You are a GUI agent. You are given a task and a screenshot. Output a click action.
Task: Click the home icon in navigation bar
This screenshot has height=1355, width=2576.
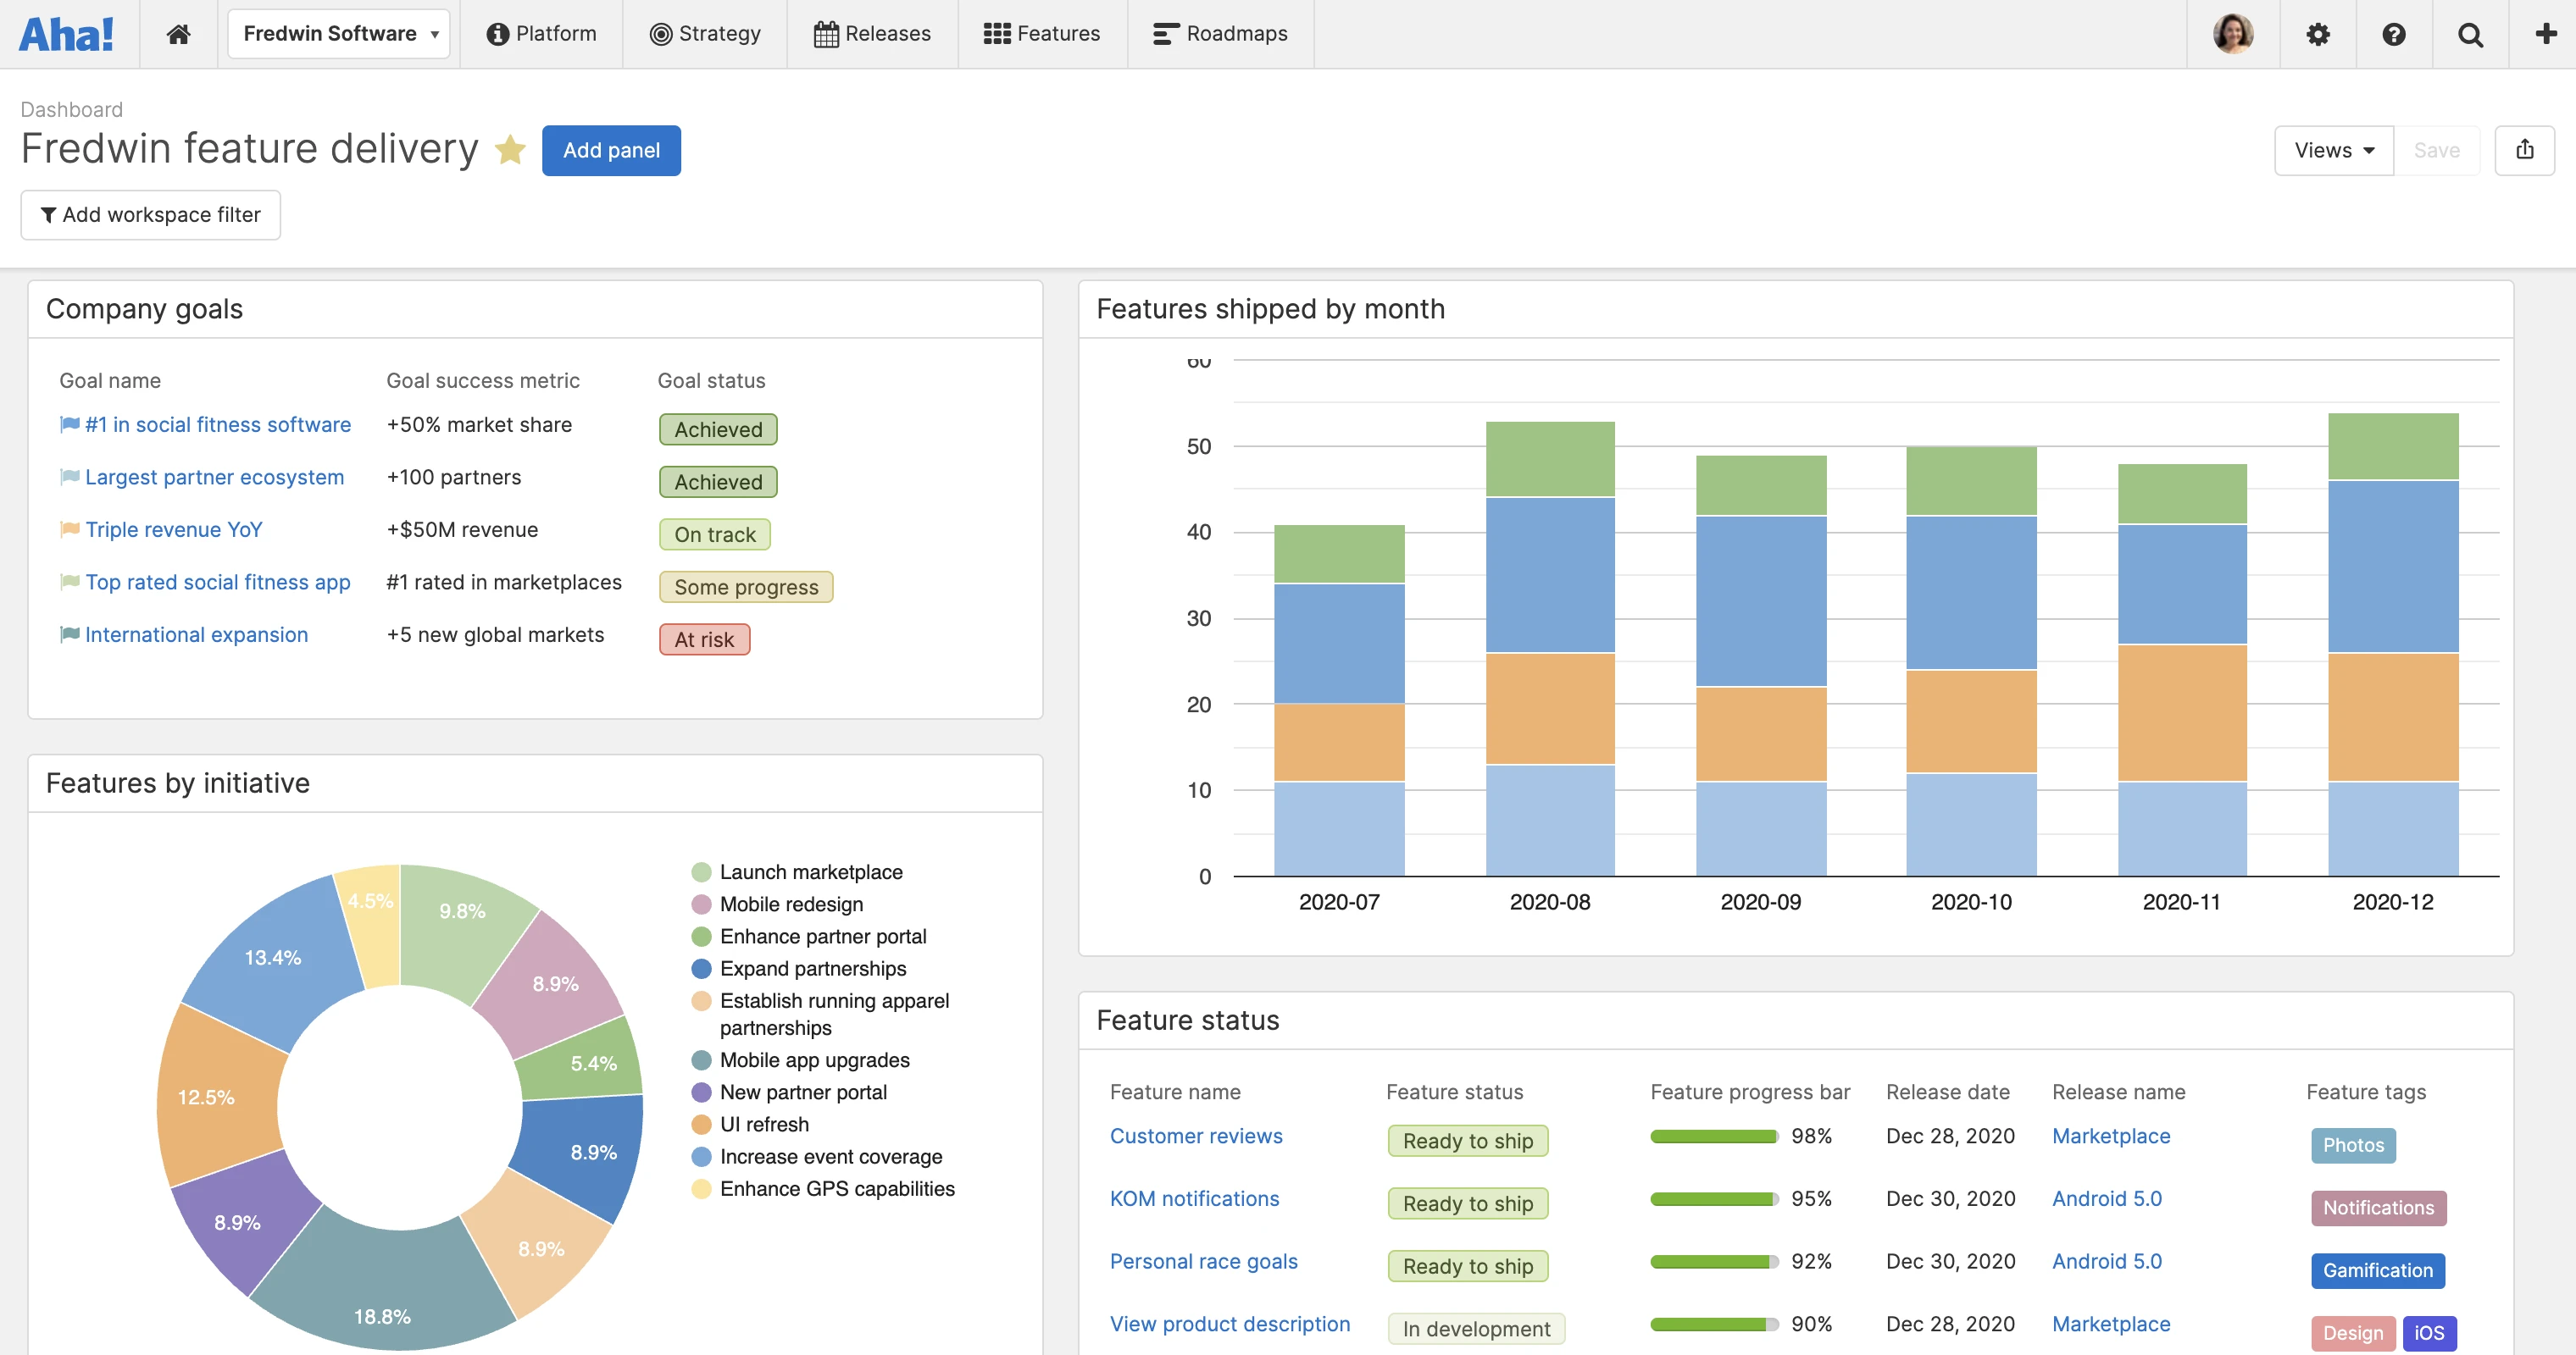click(178, 34)
